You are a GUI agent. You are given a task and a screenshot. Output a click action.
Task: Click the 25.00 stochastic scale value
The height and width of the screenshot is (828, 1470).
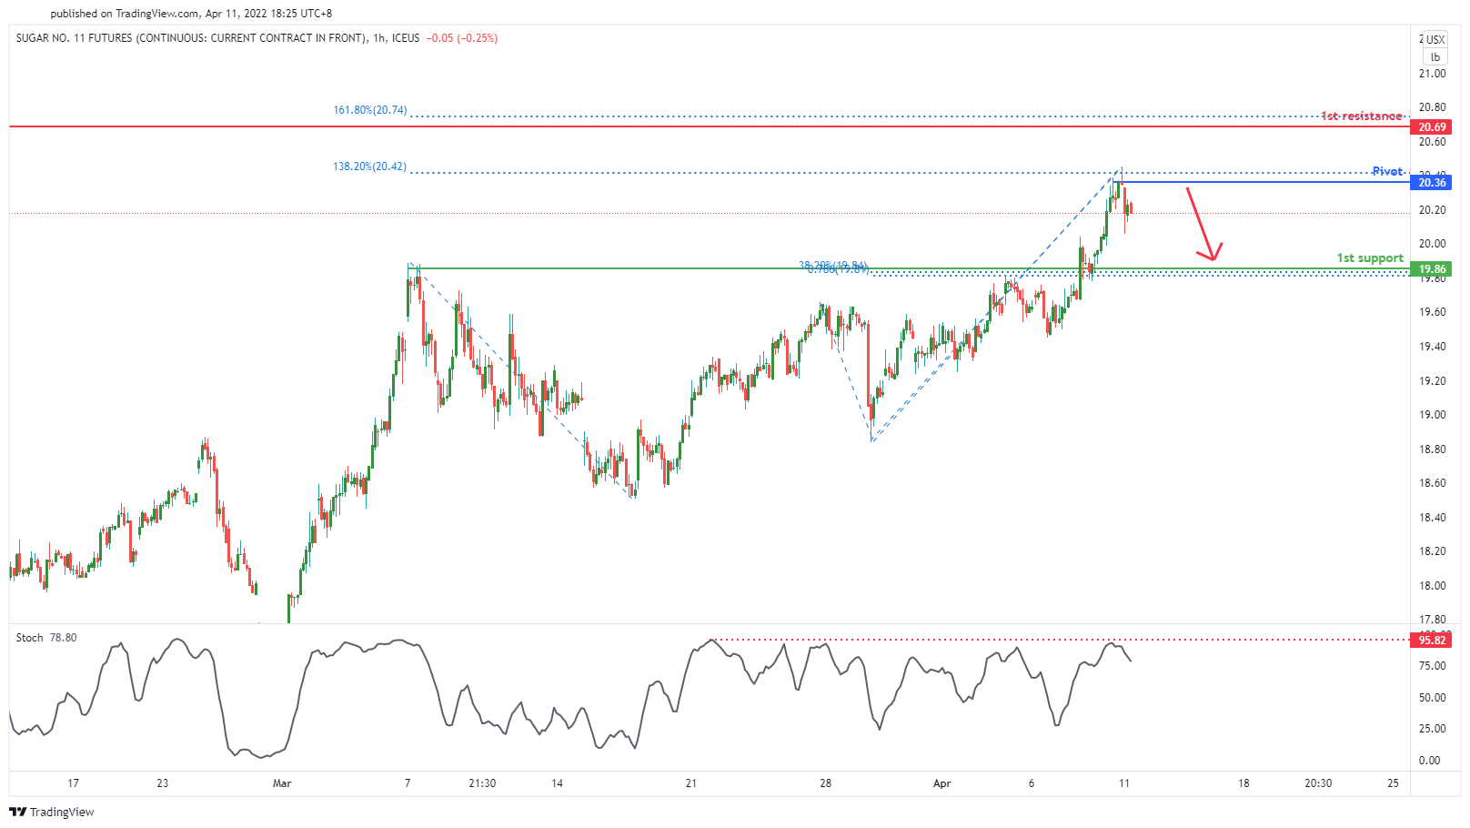1433,729
